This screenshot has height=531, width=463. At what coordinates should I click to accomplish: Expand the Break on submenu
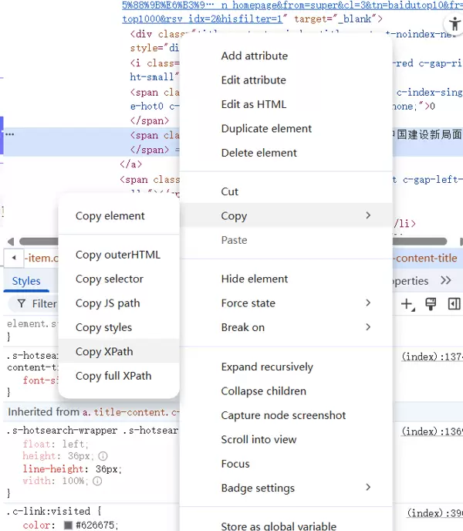coord(295,327)
